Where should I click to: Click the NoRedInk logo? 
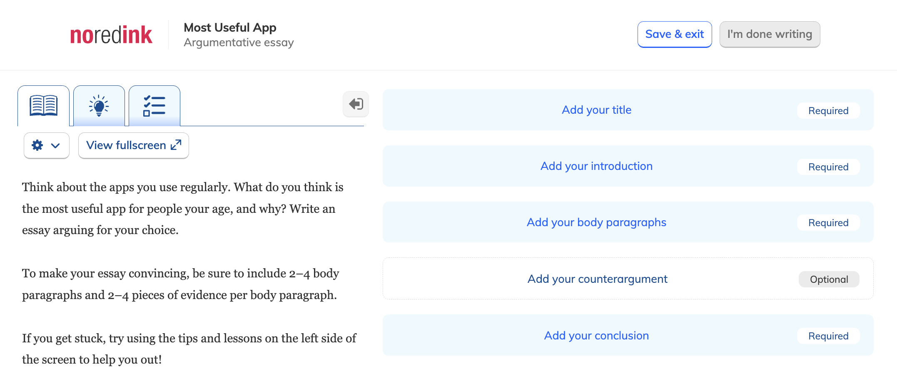(111, 35)
